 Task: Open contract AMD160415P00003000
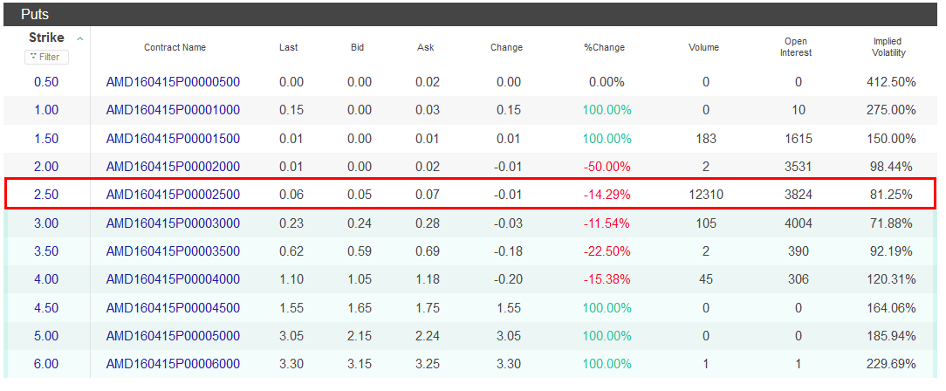(x=173, y=223)
